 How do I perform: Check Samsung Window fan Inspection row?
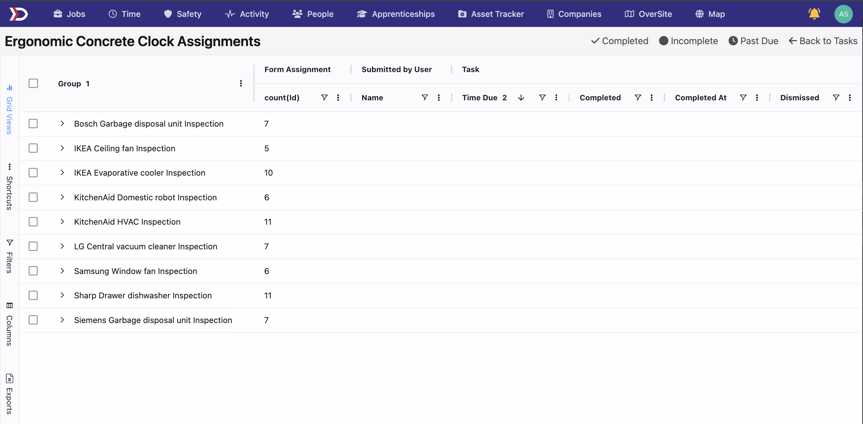pyautogui.click(x=33, y=271)
